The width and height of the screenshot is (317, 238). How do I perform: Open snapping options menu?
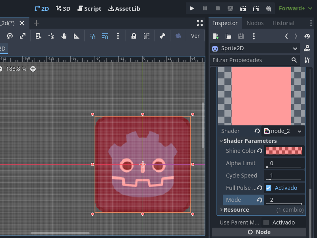(x=118, y=36)
